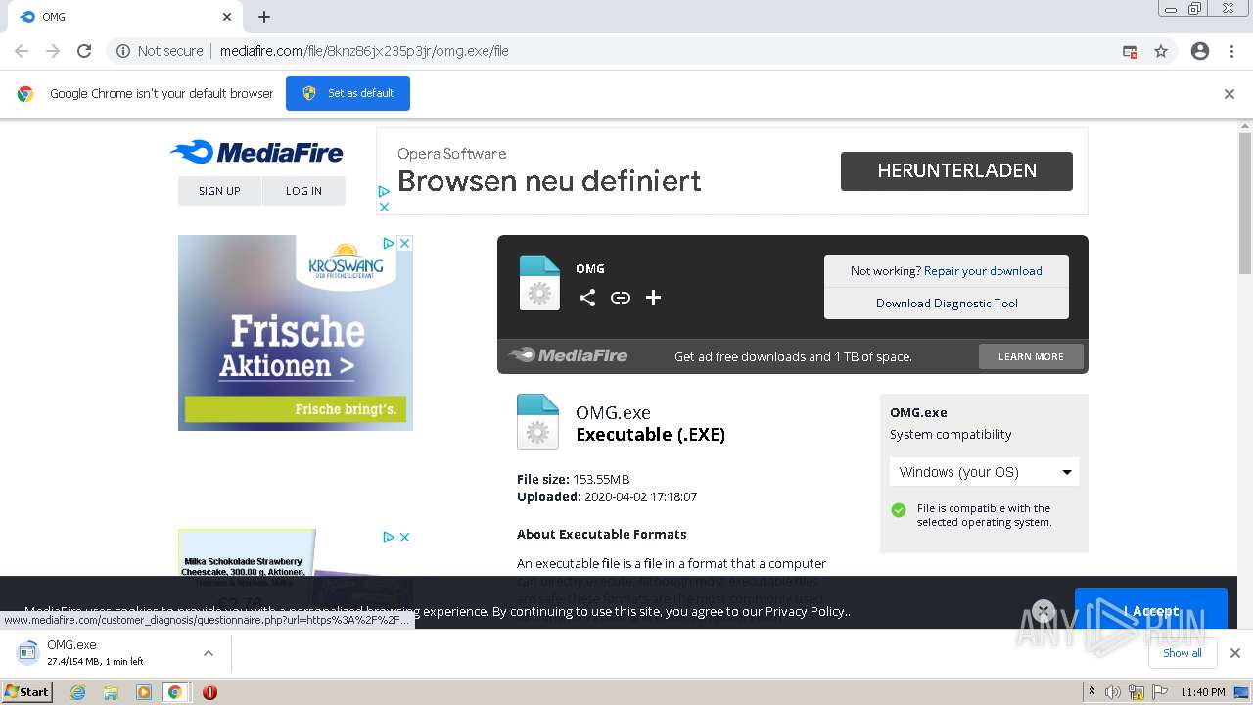
Task: Go forward using the browser forward arrow
Action: (x=53, y=51)
